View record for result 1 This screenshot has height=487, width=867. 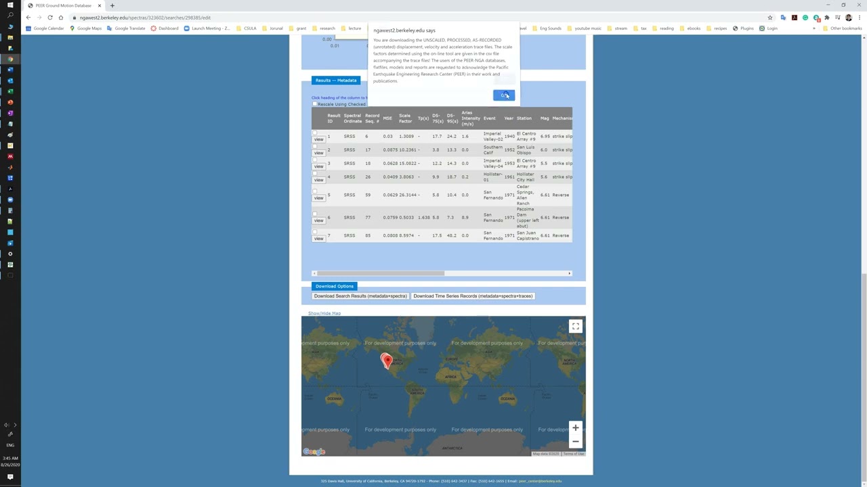(x=318, y=139)
